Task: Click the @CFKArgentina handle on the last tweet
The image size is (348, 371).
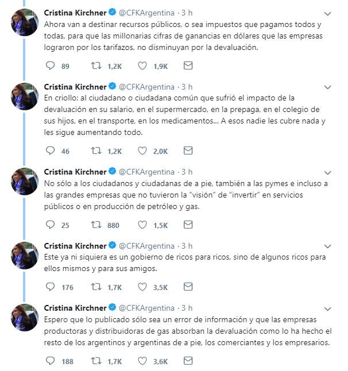Action: coord(146,307)
